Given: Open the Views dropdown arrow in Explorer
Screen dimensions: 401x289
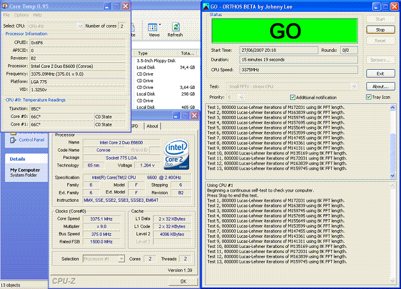Looking at the screenshot, I should pos(160,25).
